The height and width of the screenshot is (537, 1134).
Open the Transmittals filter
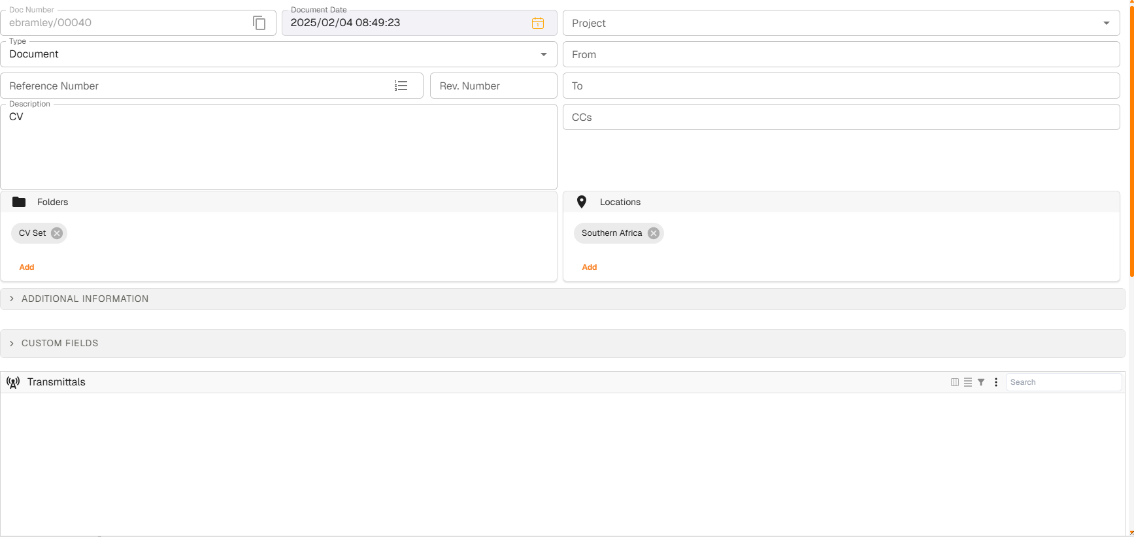pos(981,382)
